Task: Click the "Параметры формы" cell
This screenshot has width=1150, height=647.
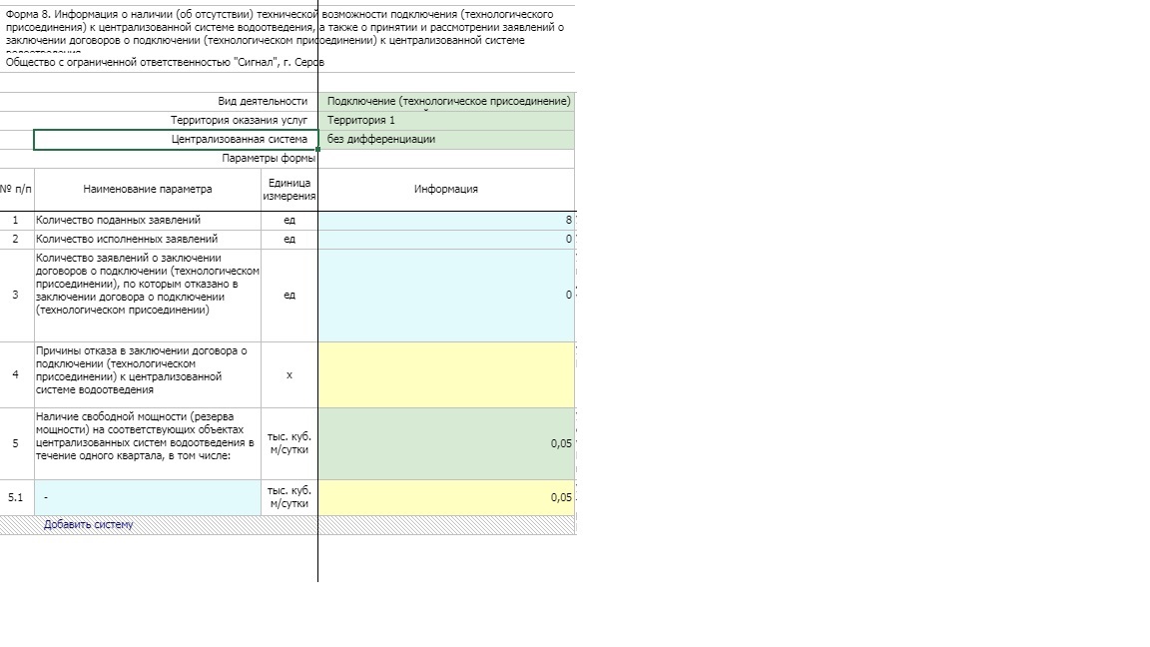Action: click(269, 159)
